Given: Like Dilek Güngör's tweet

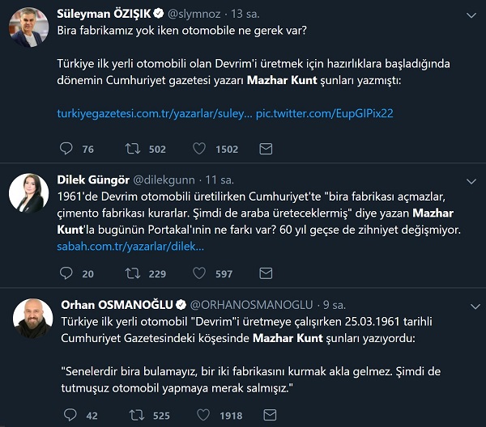Looking at the screenshot, I should pos(201,274).
